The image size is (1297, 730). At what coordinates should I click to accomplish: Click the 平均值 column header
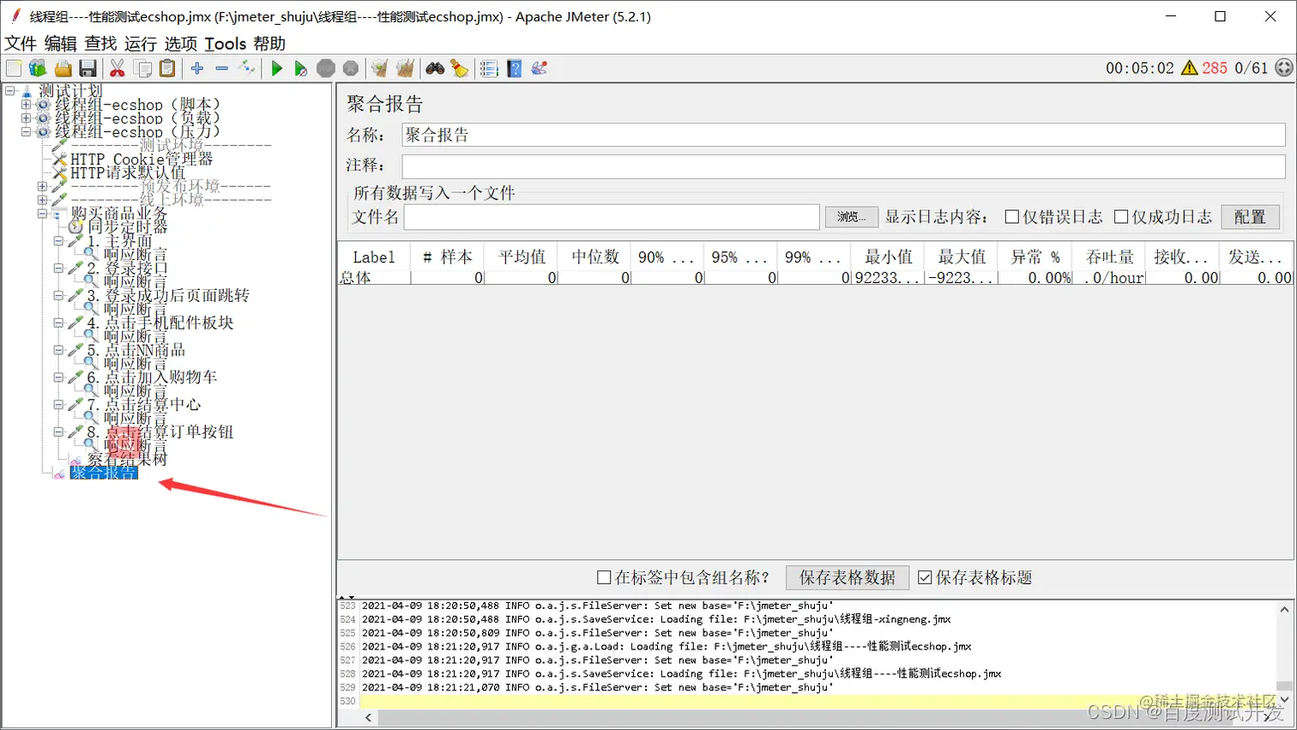(x=522, y=256)
